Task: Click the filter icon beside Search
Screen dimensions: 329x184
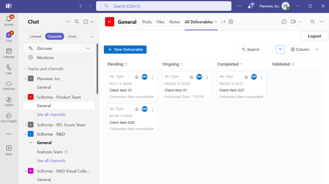Action: pos(280,49)
